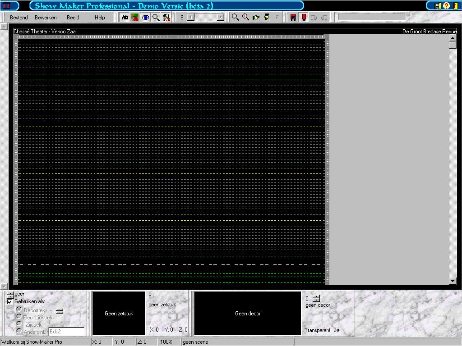Click the Geen zetstuk preview box
The height and width of the screenshot is (346, 462).
[119, 314]
